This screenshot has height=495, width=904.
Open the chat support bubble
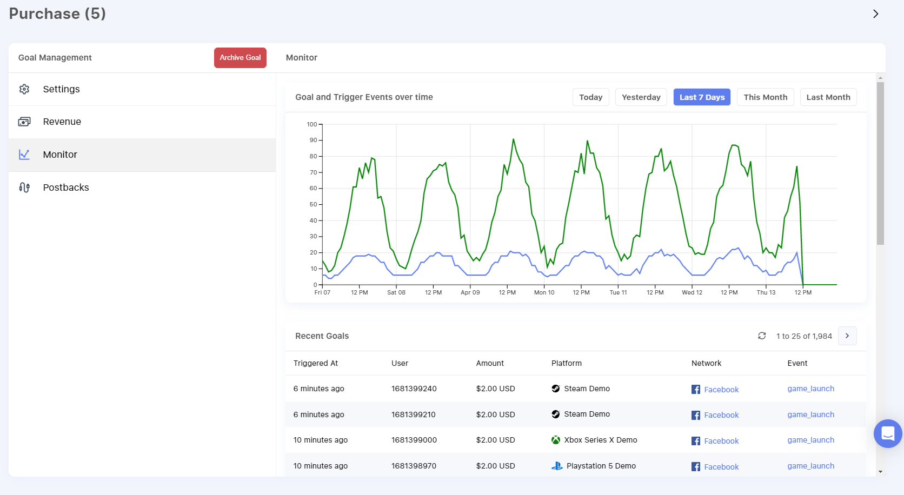coord(887,433)
